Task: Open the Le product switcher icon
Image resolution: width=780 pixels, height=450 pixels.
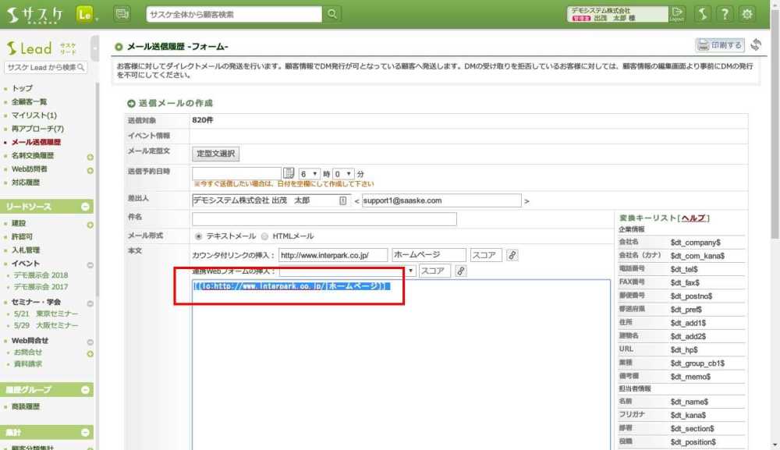Action: click(84, 14)
